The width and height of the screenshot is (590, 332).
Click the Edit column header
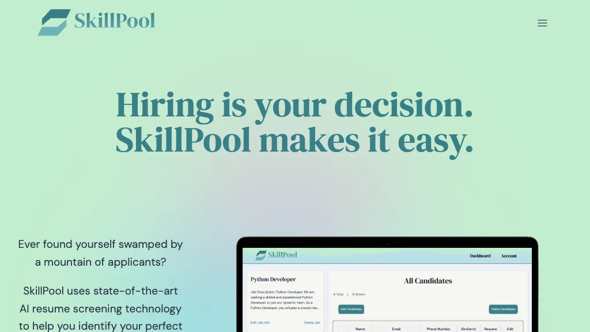[x=510, y=329]
